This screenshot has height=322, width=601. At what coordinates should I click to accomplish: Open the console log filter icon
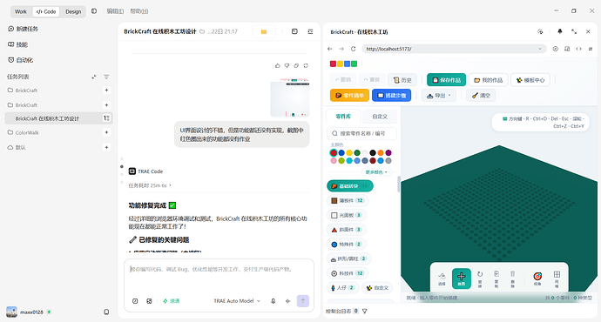365,312
